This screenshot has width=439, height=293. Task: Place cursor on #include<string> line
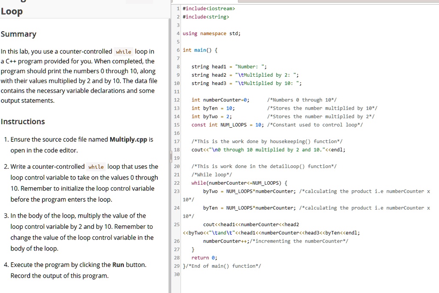[206, 17]
